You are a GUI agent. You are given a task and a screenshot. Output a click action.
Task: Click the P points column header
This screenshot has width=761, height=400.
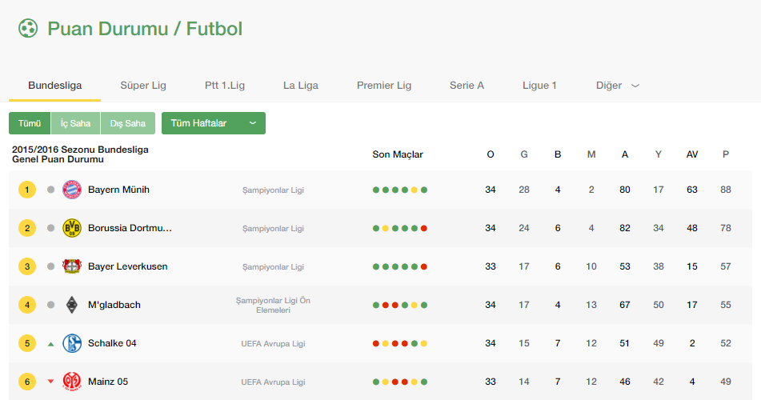pos(726,154)
